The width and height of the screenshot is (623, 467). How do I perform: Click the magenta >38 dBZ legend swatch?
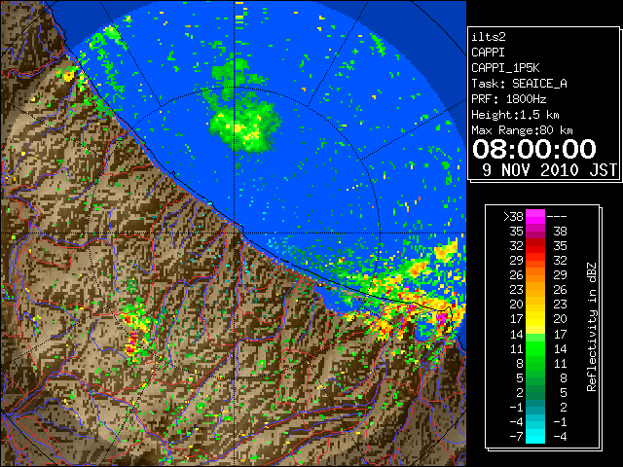coord(535,216)
